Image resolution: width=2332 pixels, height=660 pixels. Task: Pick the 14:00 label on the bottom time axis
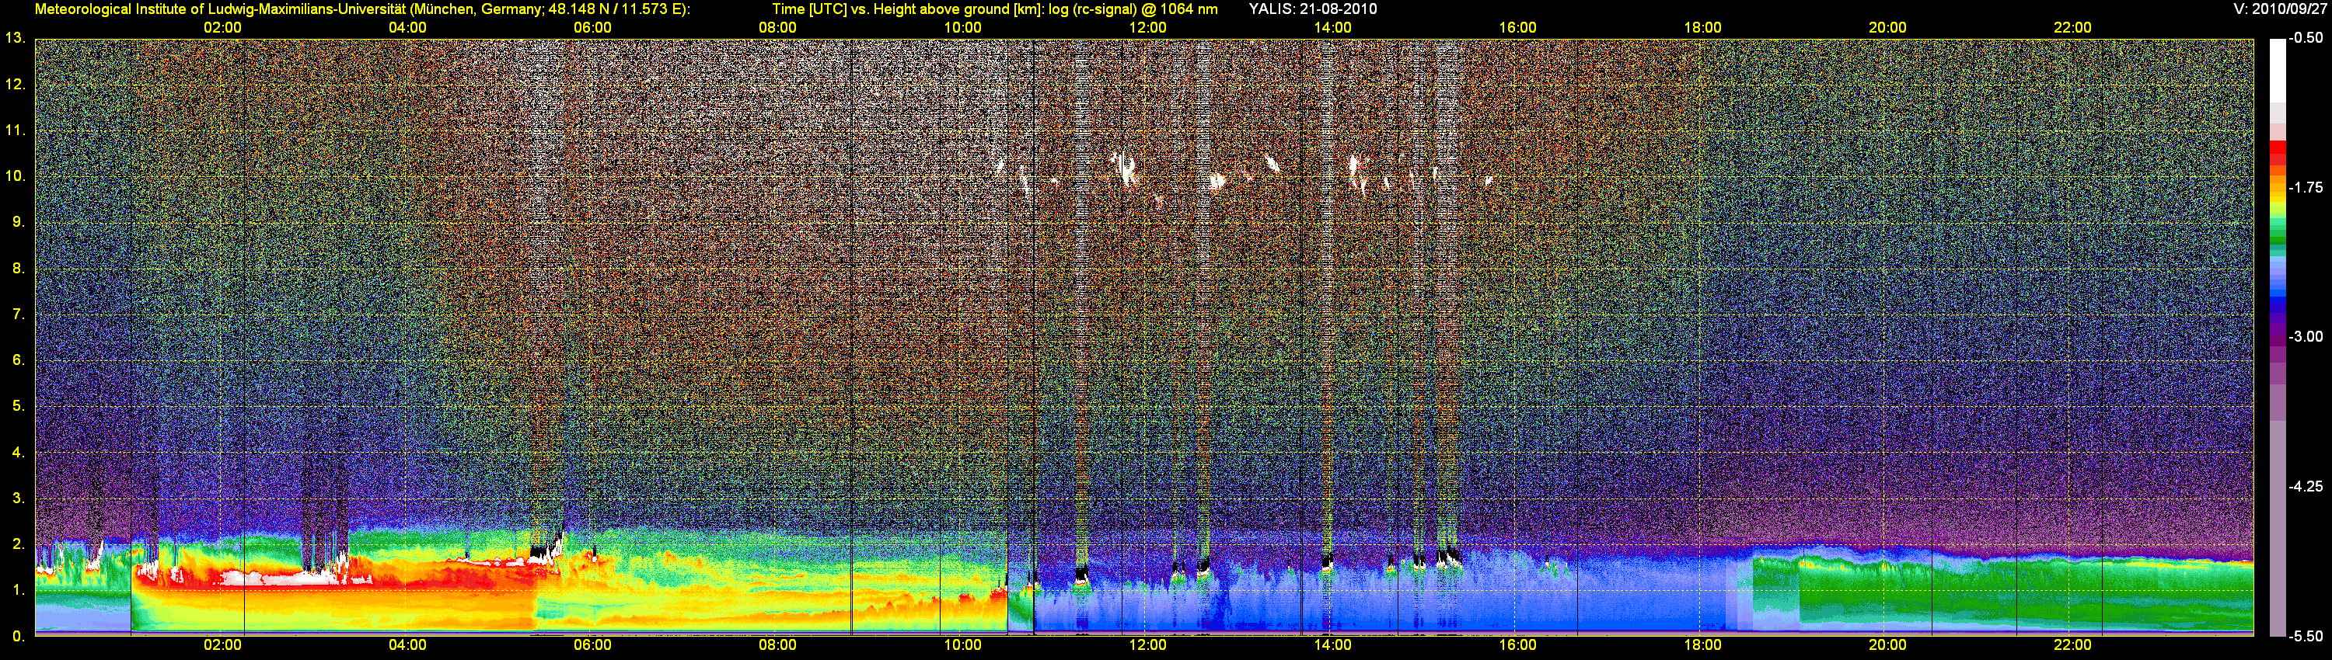coord(1332,645)
